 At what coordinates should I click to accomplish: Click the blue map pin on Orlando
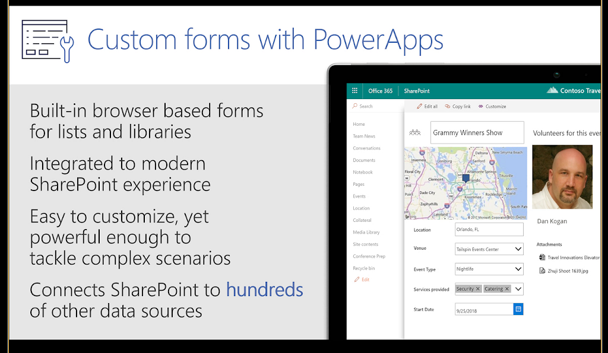(x=465, y=178)
